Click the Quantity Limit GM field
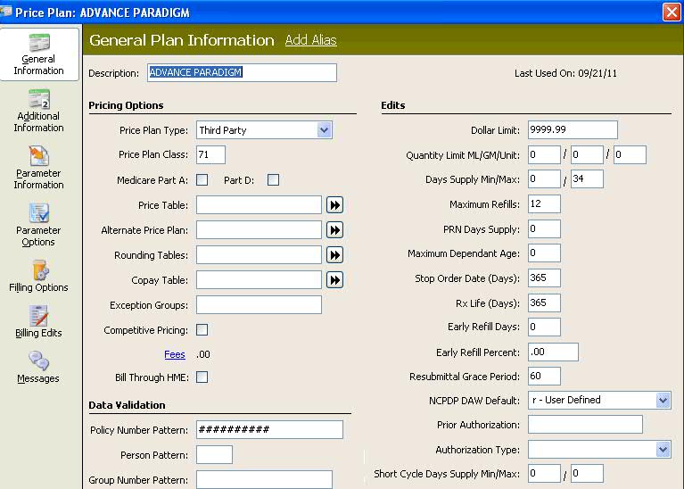This screenshot has width=684, height=489. [x=587, y=154]
